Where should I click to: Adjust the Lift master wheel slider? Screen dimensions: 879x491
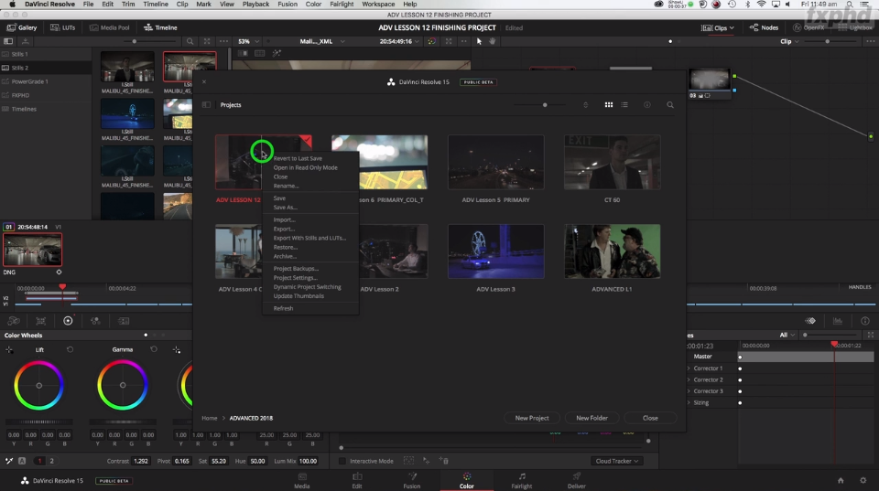point(38,422)
